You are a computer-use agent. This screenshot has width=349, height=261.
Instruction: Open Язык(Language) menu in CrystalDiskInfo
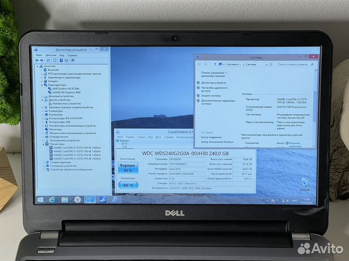click(185, 137)
